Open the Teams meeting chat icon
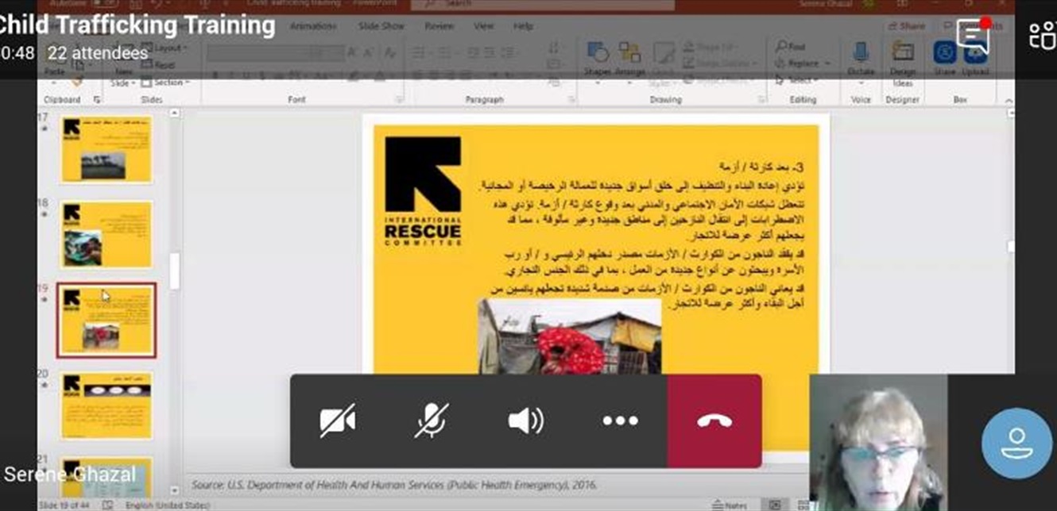This screenshot has width=1057, height=511. tap(974, 36)
